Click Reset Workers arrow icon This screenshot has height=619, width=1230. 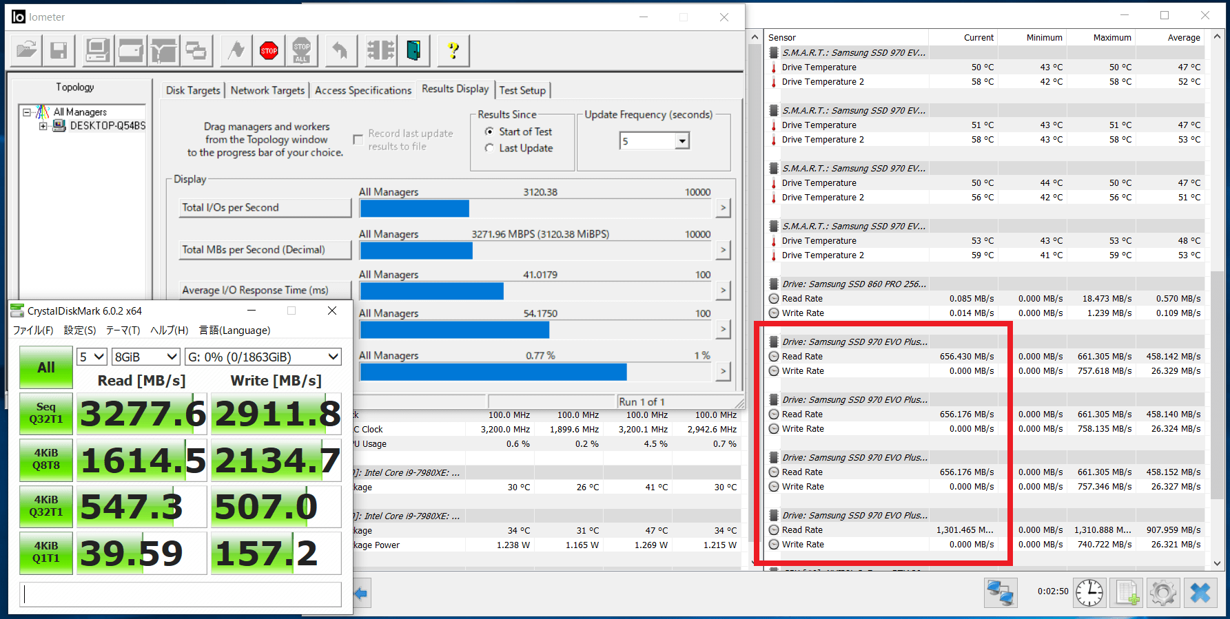point(340,50)
